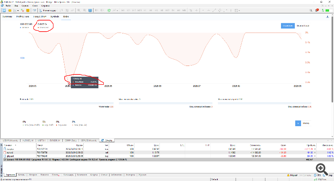Click the yellow Navigator folder icon
The height and width of the screenshot is (181, 334).
click(x=10, y=10)
